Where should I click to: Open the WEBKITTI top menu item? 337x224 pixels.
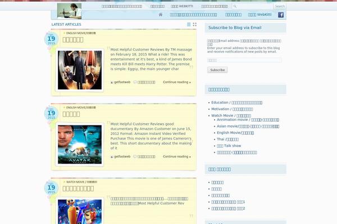(x=182, y=6)
